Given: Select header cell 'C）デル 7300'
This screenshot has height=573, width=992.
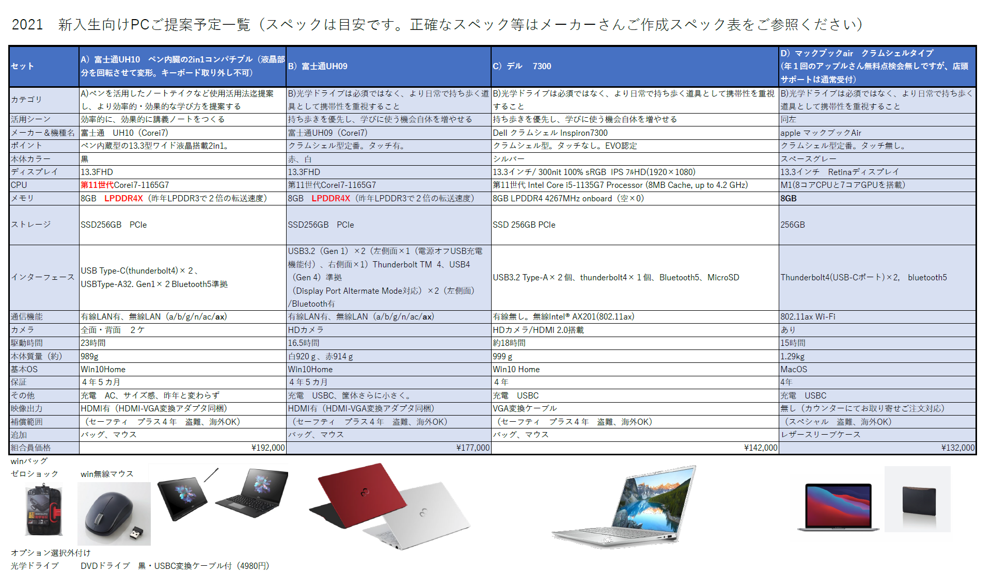Looking at the screenshot, I should pos(635,66).
